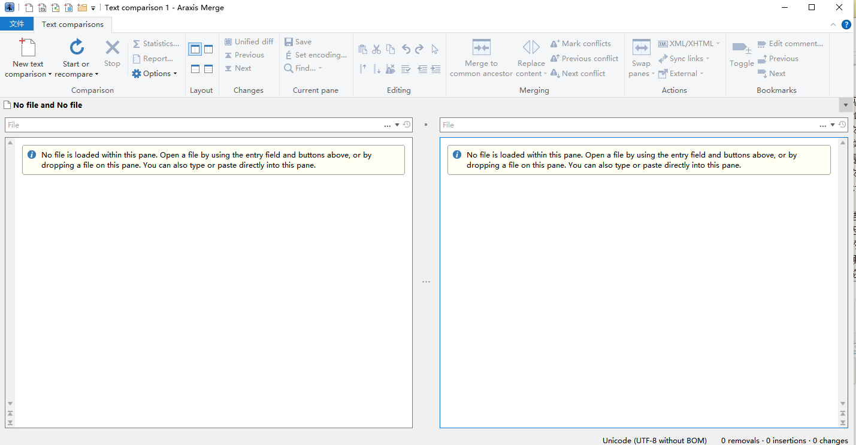
Task: Switch to the Text comparisons tab
Action: (72, 25)
